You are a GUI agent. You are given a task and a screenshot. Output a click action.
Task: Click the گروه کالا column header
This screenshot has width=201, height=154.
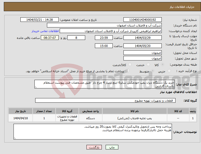click(67, 111)
